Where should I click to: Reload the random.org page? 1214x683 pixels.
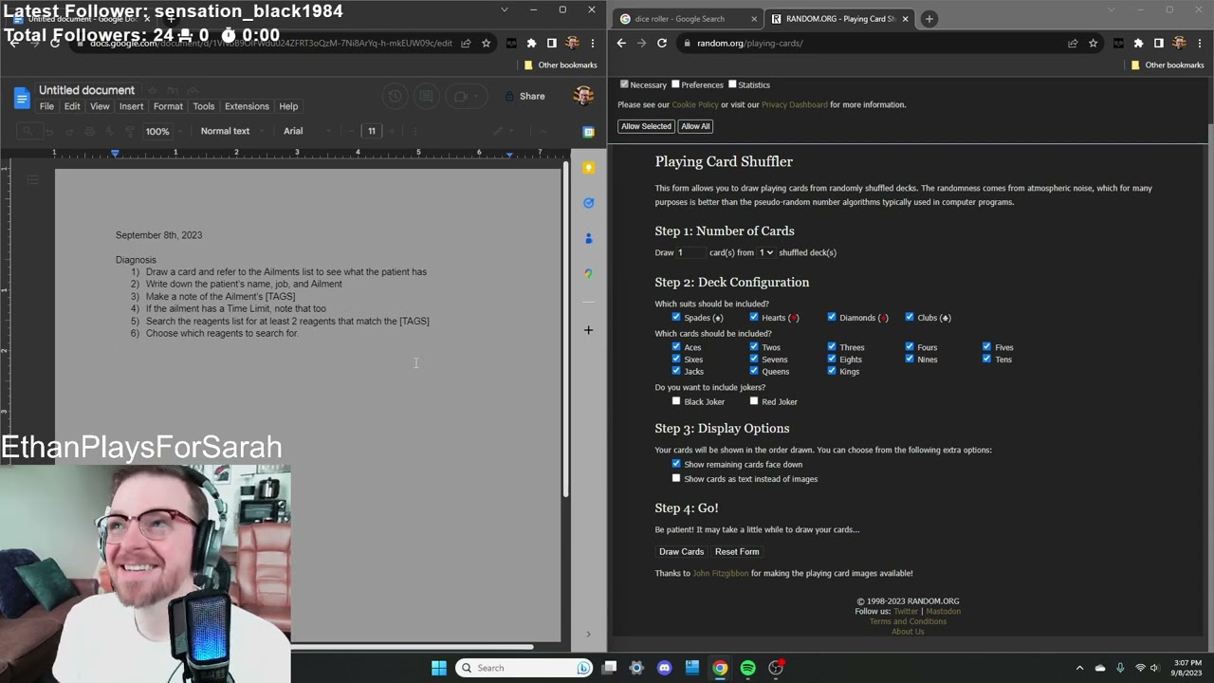tap(662, 43)
